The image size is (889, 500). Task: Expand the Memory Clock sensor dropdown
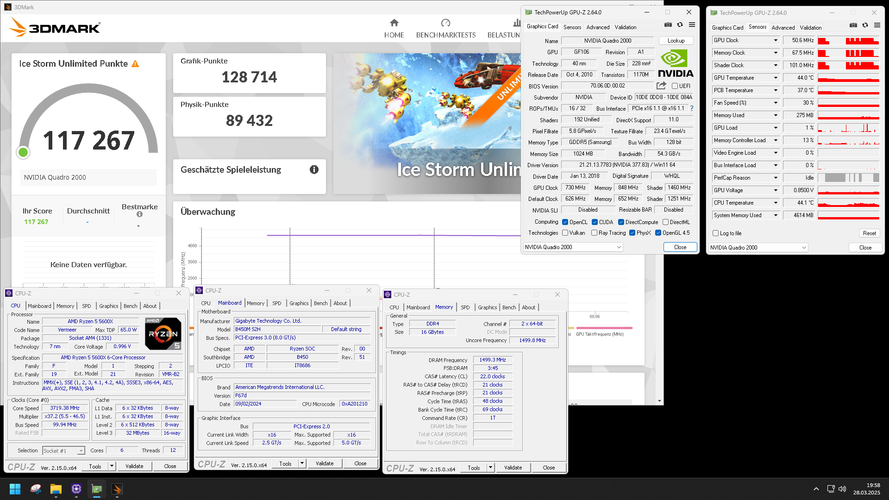click(x=776, y=53)
